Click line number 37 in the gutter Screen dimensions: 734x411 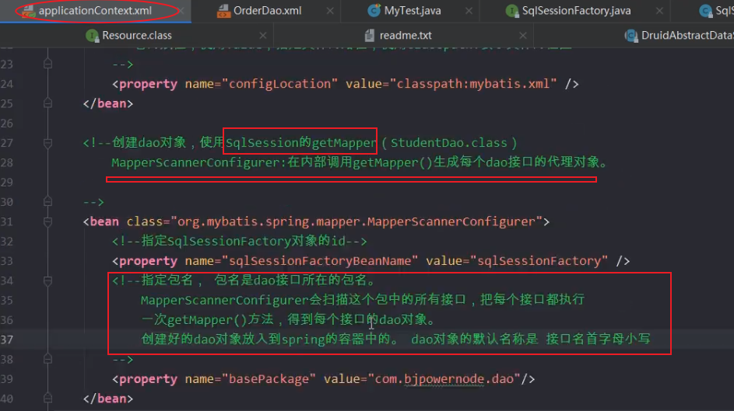click(7, 339)
